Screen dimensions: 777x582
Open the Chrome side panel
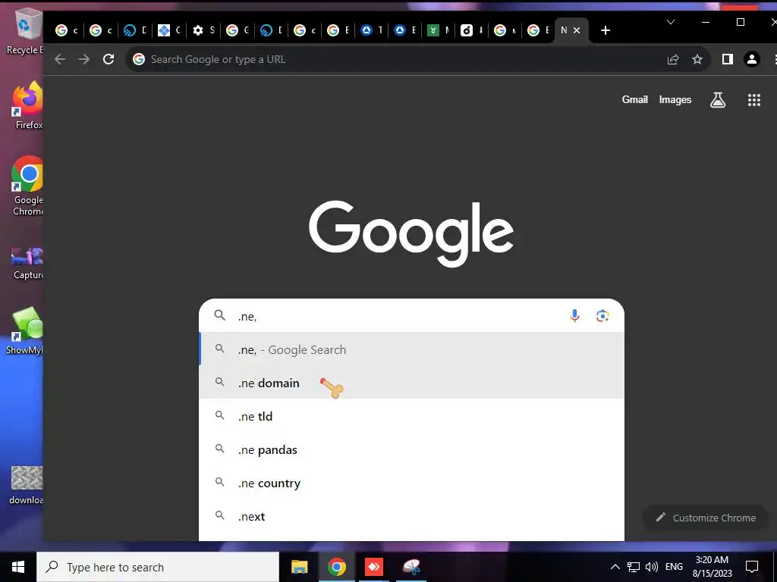[727, 59]
